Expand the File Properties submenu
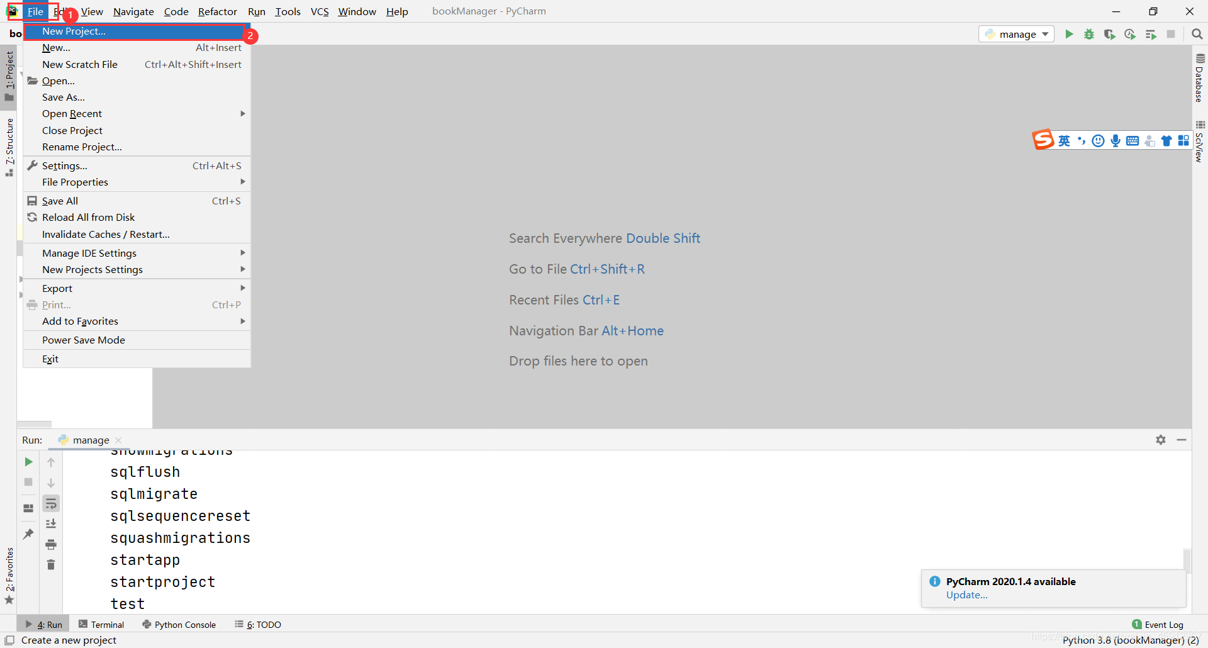The width and height of the screenshot is (1208, 648). tap(137, 182)
